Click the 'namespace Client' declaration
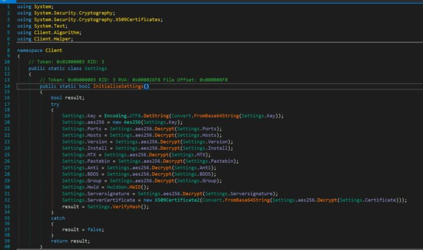This screenshot has height=250, width=423. [40, 51]
